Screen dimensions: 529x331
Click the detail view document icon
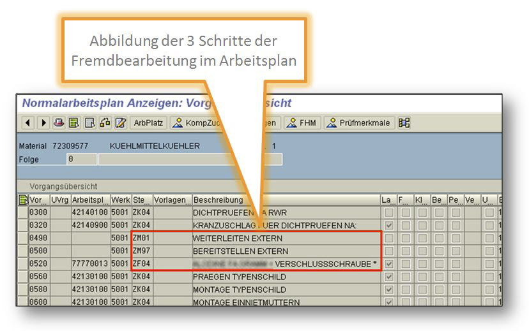[90, 123]
